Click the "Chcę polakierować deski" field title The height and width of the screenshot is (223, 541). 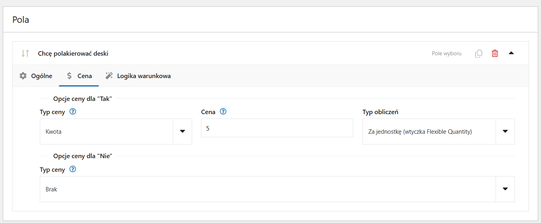(x=73, y=53)
